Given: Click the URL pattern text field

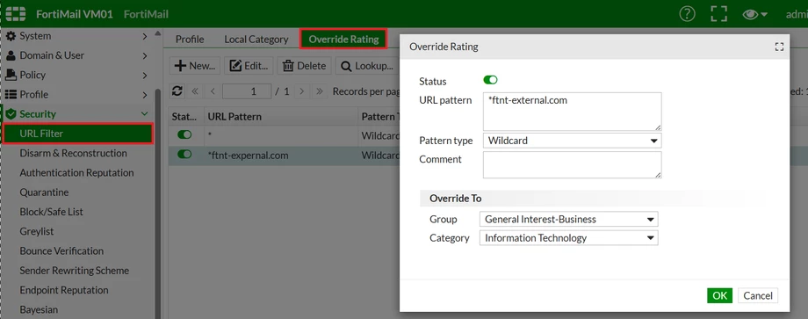Looking at the screenshot, I should (x=572, y=112).
